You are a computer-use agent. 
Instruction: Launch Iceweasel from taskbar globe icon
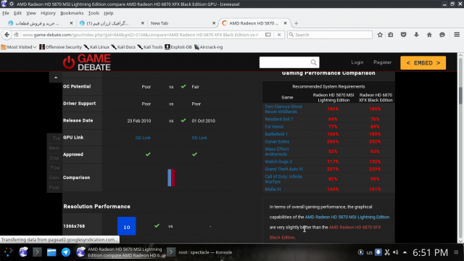[x=23, y=252]
